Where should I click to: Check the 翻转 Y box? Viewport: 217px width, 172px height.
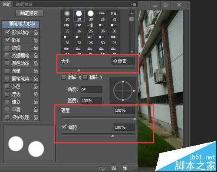[85, 77]
